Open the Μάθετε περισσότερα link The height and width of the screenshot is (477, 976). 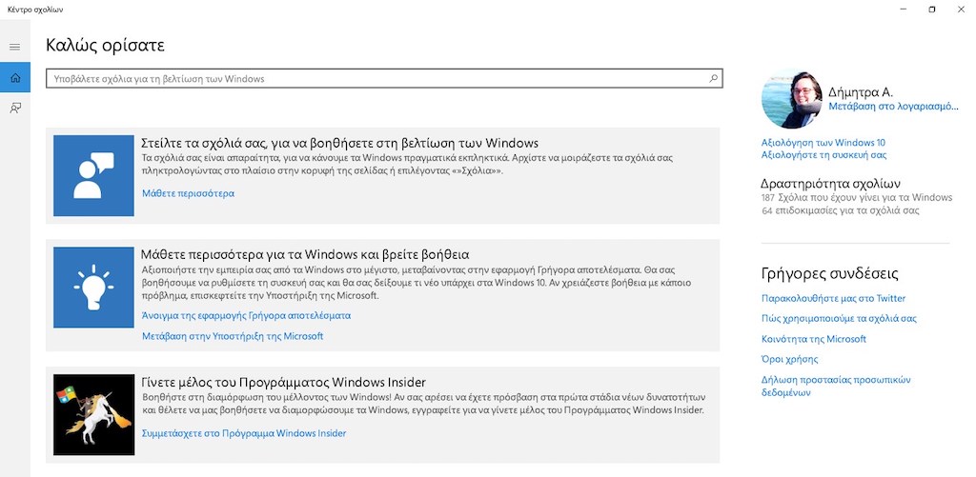[188, 193]
